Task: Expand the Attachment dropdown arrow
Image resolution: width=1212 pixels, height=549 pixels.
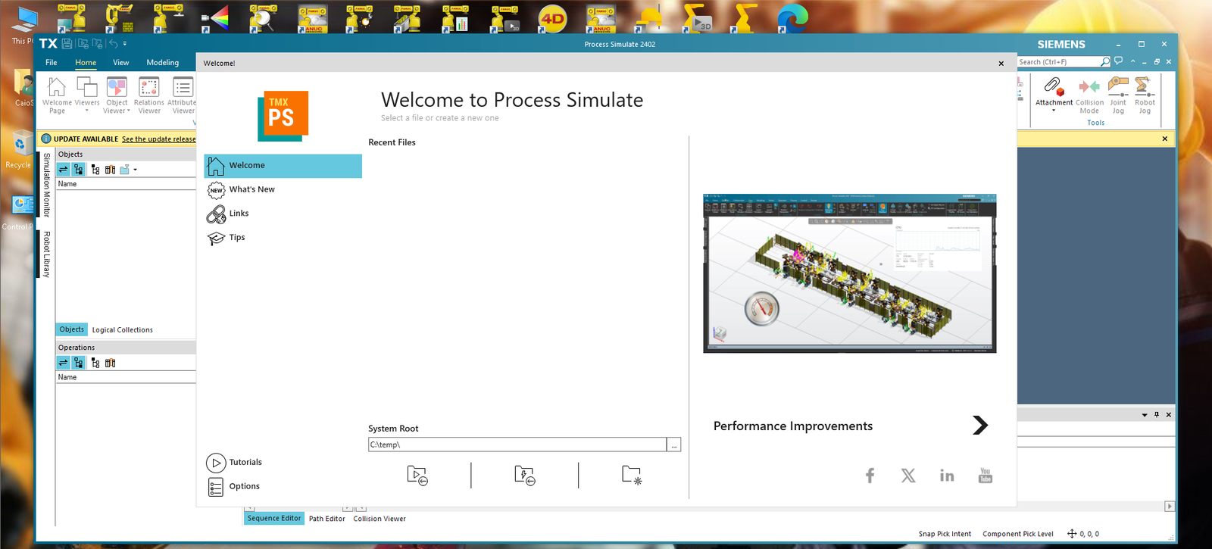Action: [1054, 111]
